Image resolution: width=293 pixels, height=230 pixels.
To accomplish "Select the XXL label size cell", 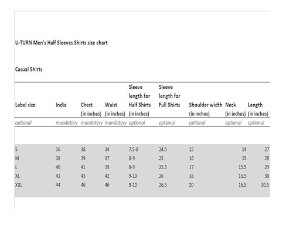I will (19, 185).
